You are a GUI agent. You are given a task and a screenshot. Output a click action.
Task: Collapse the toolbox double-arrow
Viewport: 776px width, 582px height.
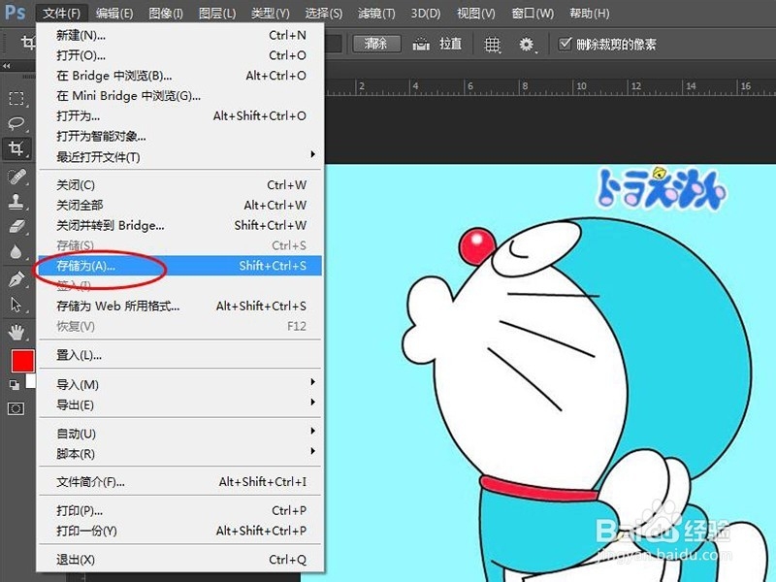[x=7, y=66]
